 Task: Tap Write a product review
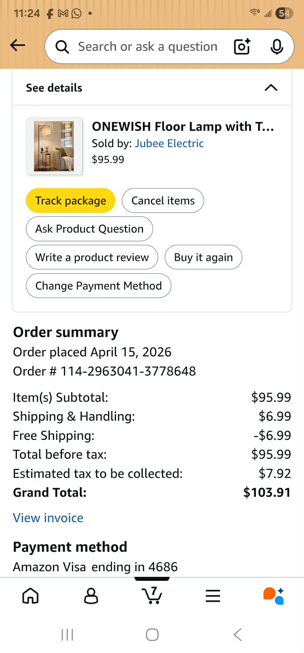92,257
